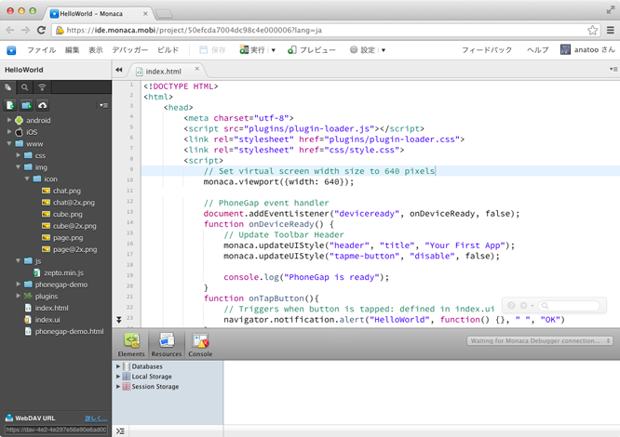Collapse the sidebar with double-arrow button
Image resolution: width=620 pixels, height=437 pixels.
(x=119, y=71)
